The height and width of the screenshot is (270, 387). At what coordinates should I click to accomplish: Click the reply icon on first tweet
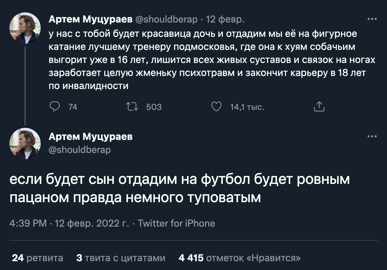[55, 107]
